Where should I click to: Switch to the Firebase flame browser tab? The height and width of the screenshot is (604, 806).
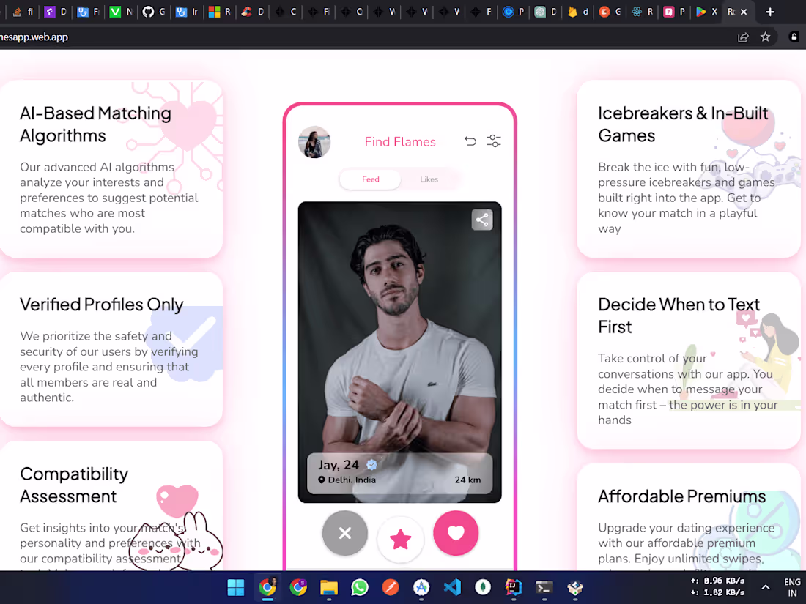point(578,12)
